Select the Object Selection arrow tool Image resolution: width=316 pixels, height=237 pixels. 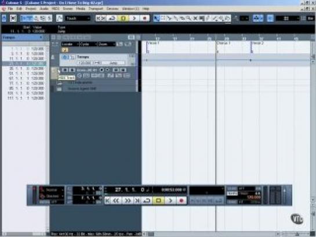coord(156,19)
